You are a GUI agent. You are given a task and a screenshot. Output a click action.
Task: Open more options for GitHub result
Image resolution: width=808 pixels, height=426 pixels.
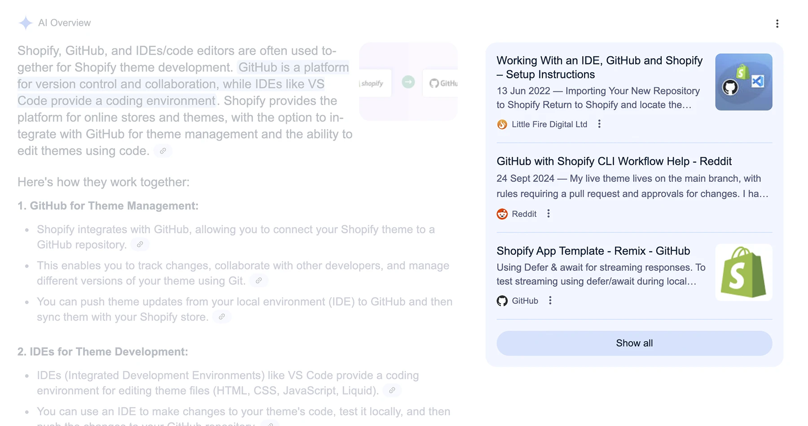pos(550,301)
